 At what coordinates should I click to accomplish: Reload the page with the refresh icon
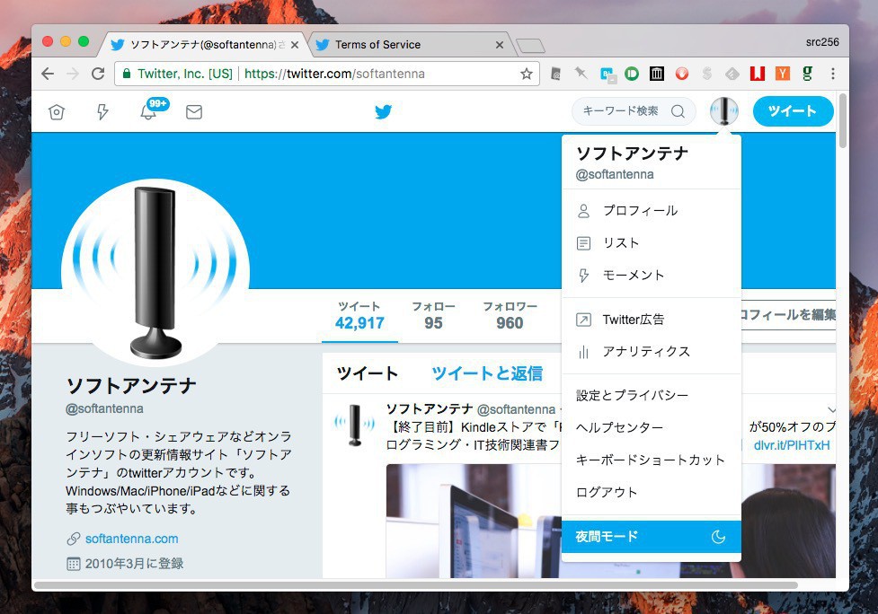click(98, 74)
